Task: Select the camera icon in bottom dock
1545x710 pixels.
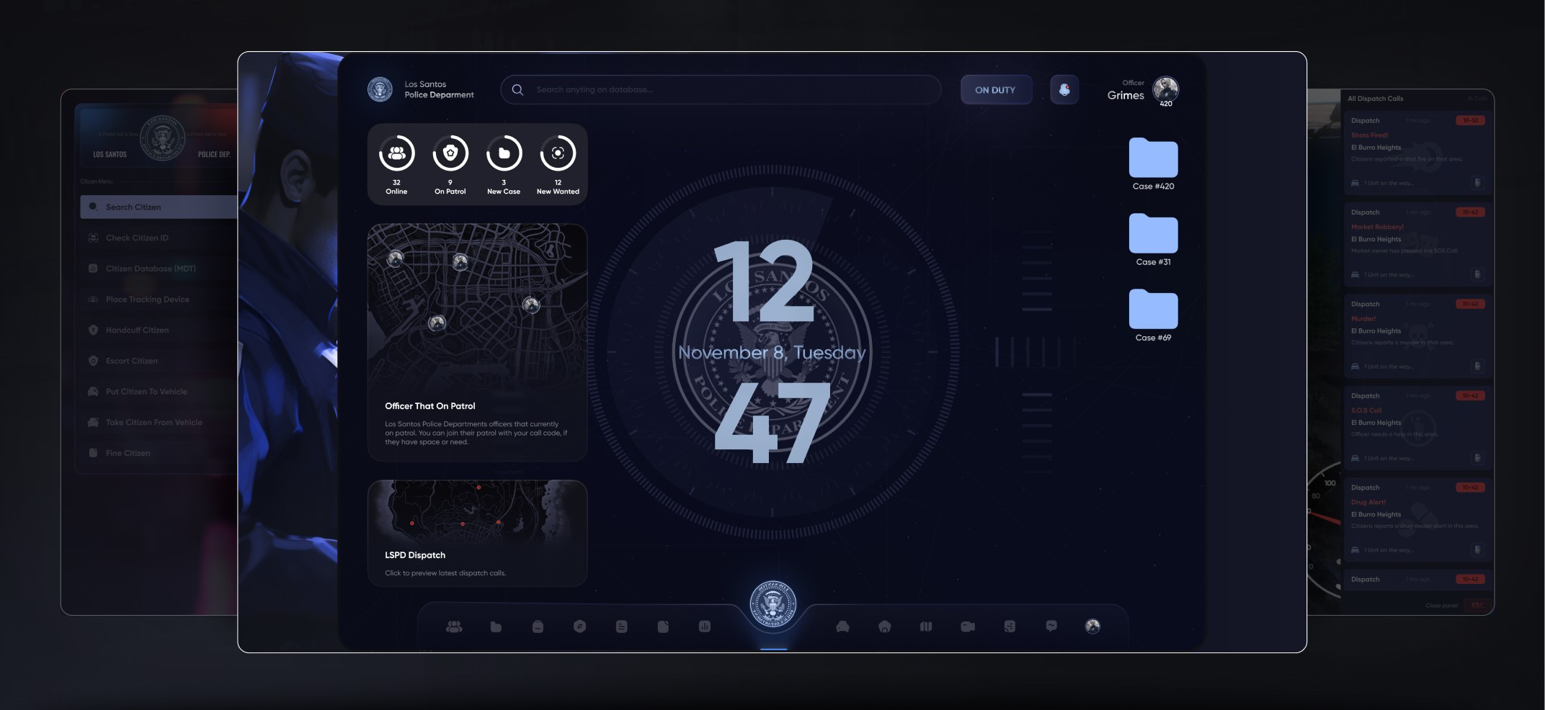Action: coord(967,627)
